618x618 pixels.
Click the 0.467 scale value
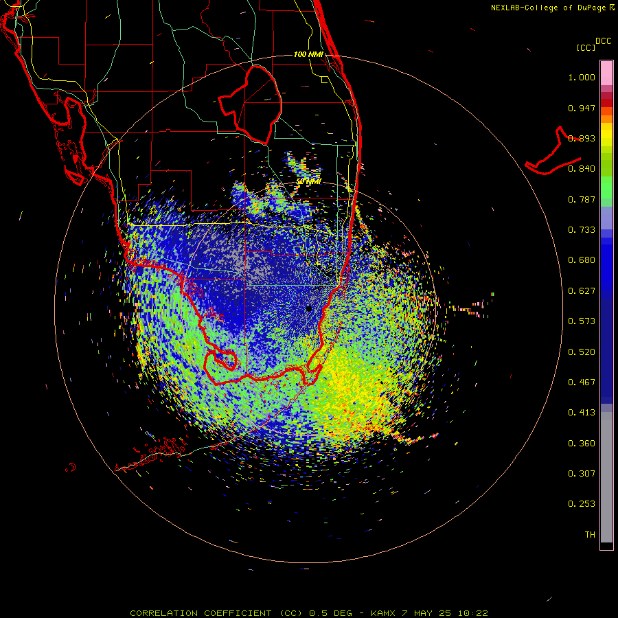[x=582, y=382]
